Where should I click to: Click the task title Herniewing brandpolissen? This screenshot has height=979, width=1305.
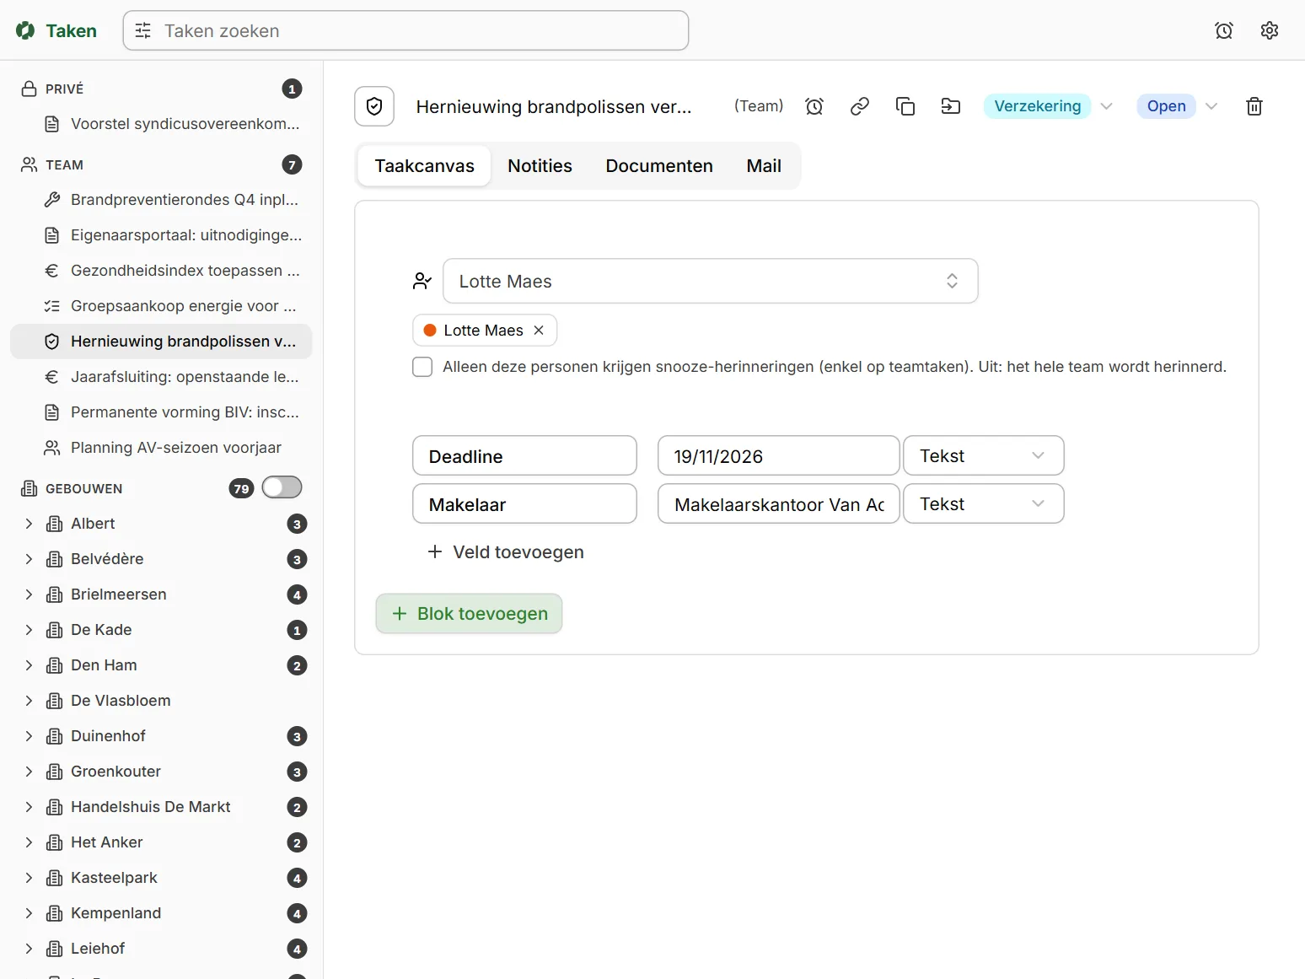coord(554,107)
